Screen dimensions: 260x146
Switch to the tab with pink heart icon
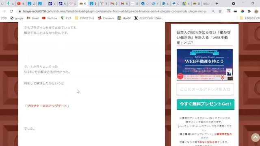(x=73, y=4)
